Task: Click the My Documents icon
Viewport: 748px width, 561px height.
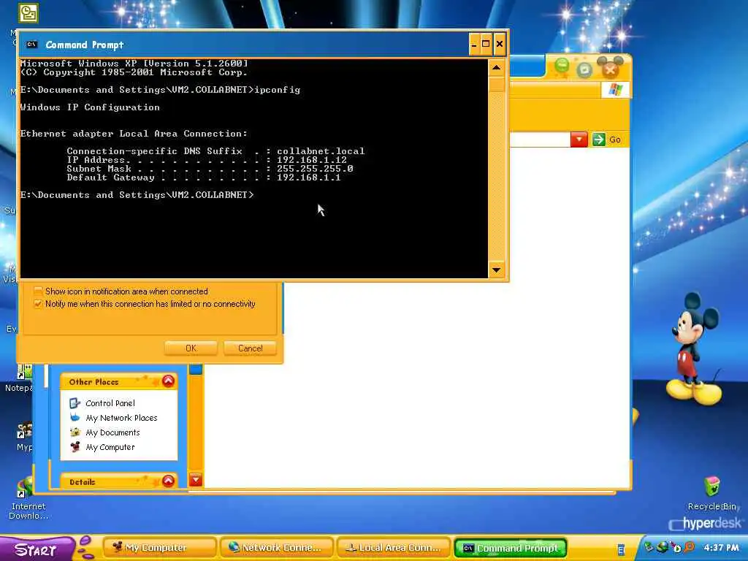Action: point(75,432)
